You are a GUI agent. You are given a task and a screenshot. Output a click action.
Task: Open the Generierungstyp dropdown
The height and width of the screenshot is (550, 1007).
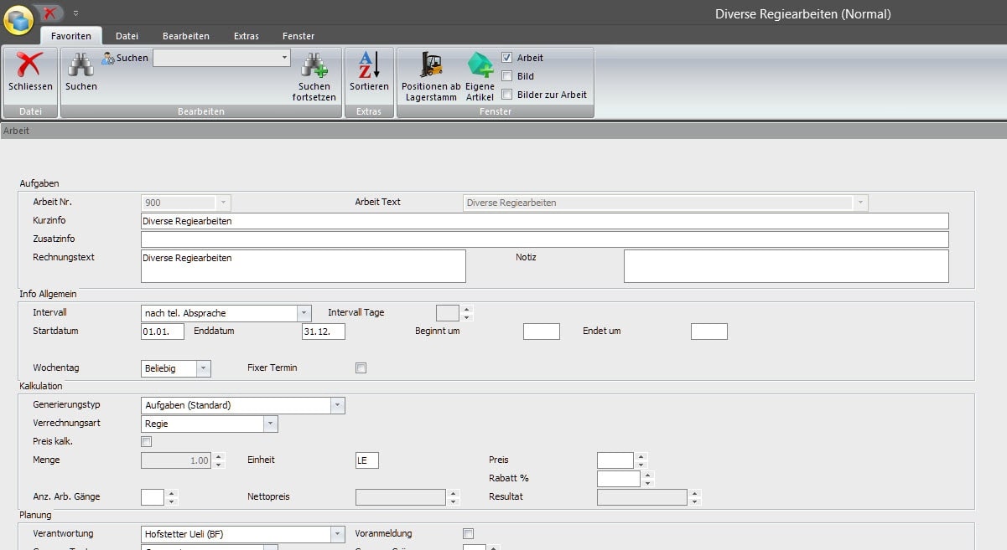[337, 405]
